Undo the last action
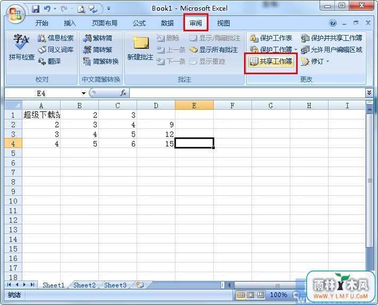This screenshot has height=305, width=378. pyautogui.click(x=47, y=9)
